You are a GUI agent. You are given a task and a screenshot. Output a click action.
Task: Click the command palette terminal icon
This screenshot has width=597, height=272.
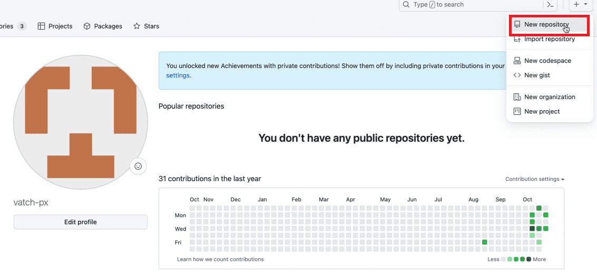[x=550, y=5]
